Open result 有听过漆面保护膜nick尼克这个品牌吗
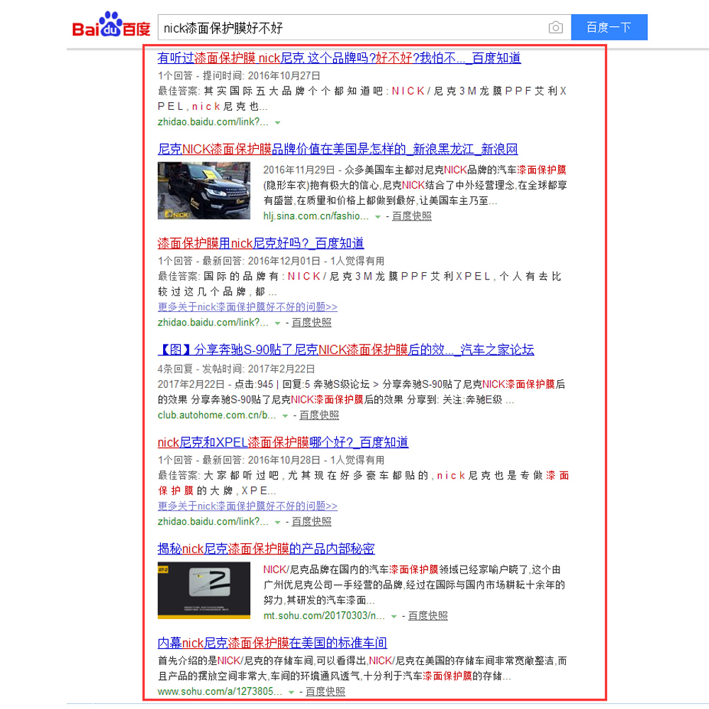This screenshot has height=709, width=709. click(x=339, y=58)
